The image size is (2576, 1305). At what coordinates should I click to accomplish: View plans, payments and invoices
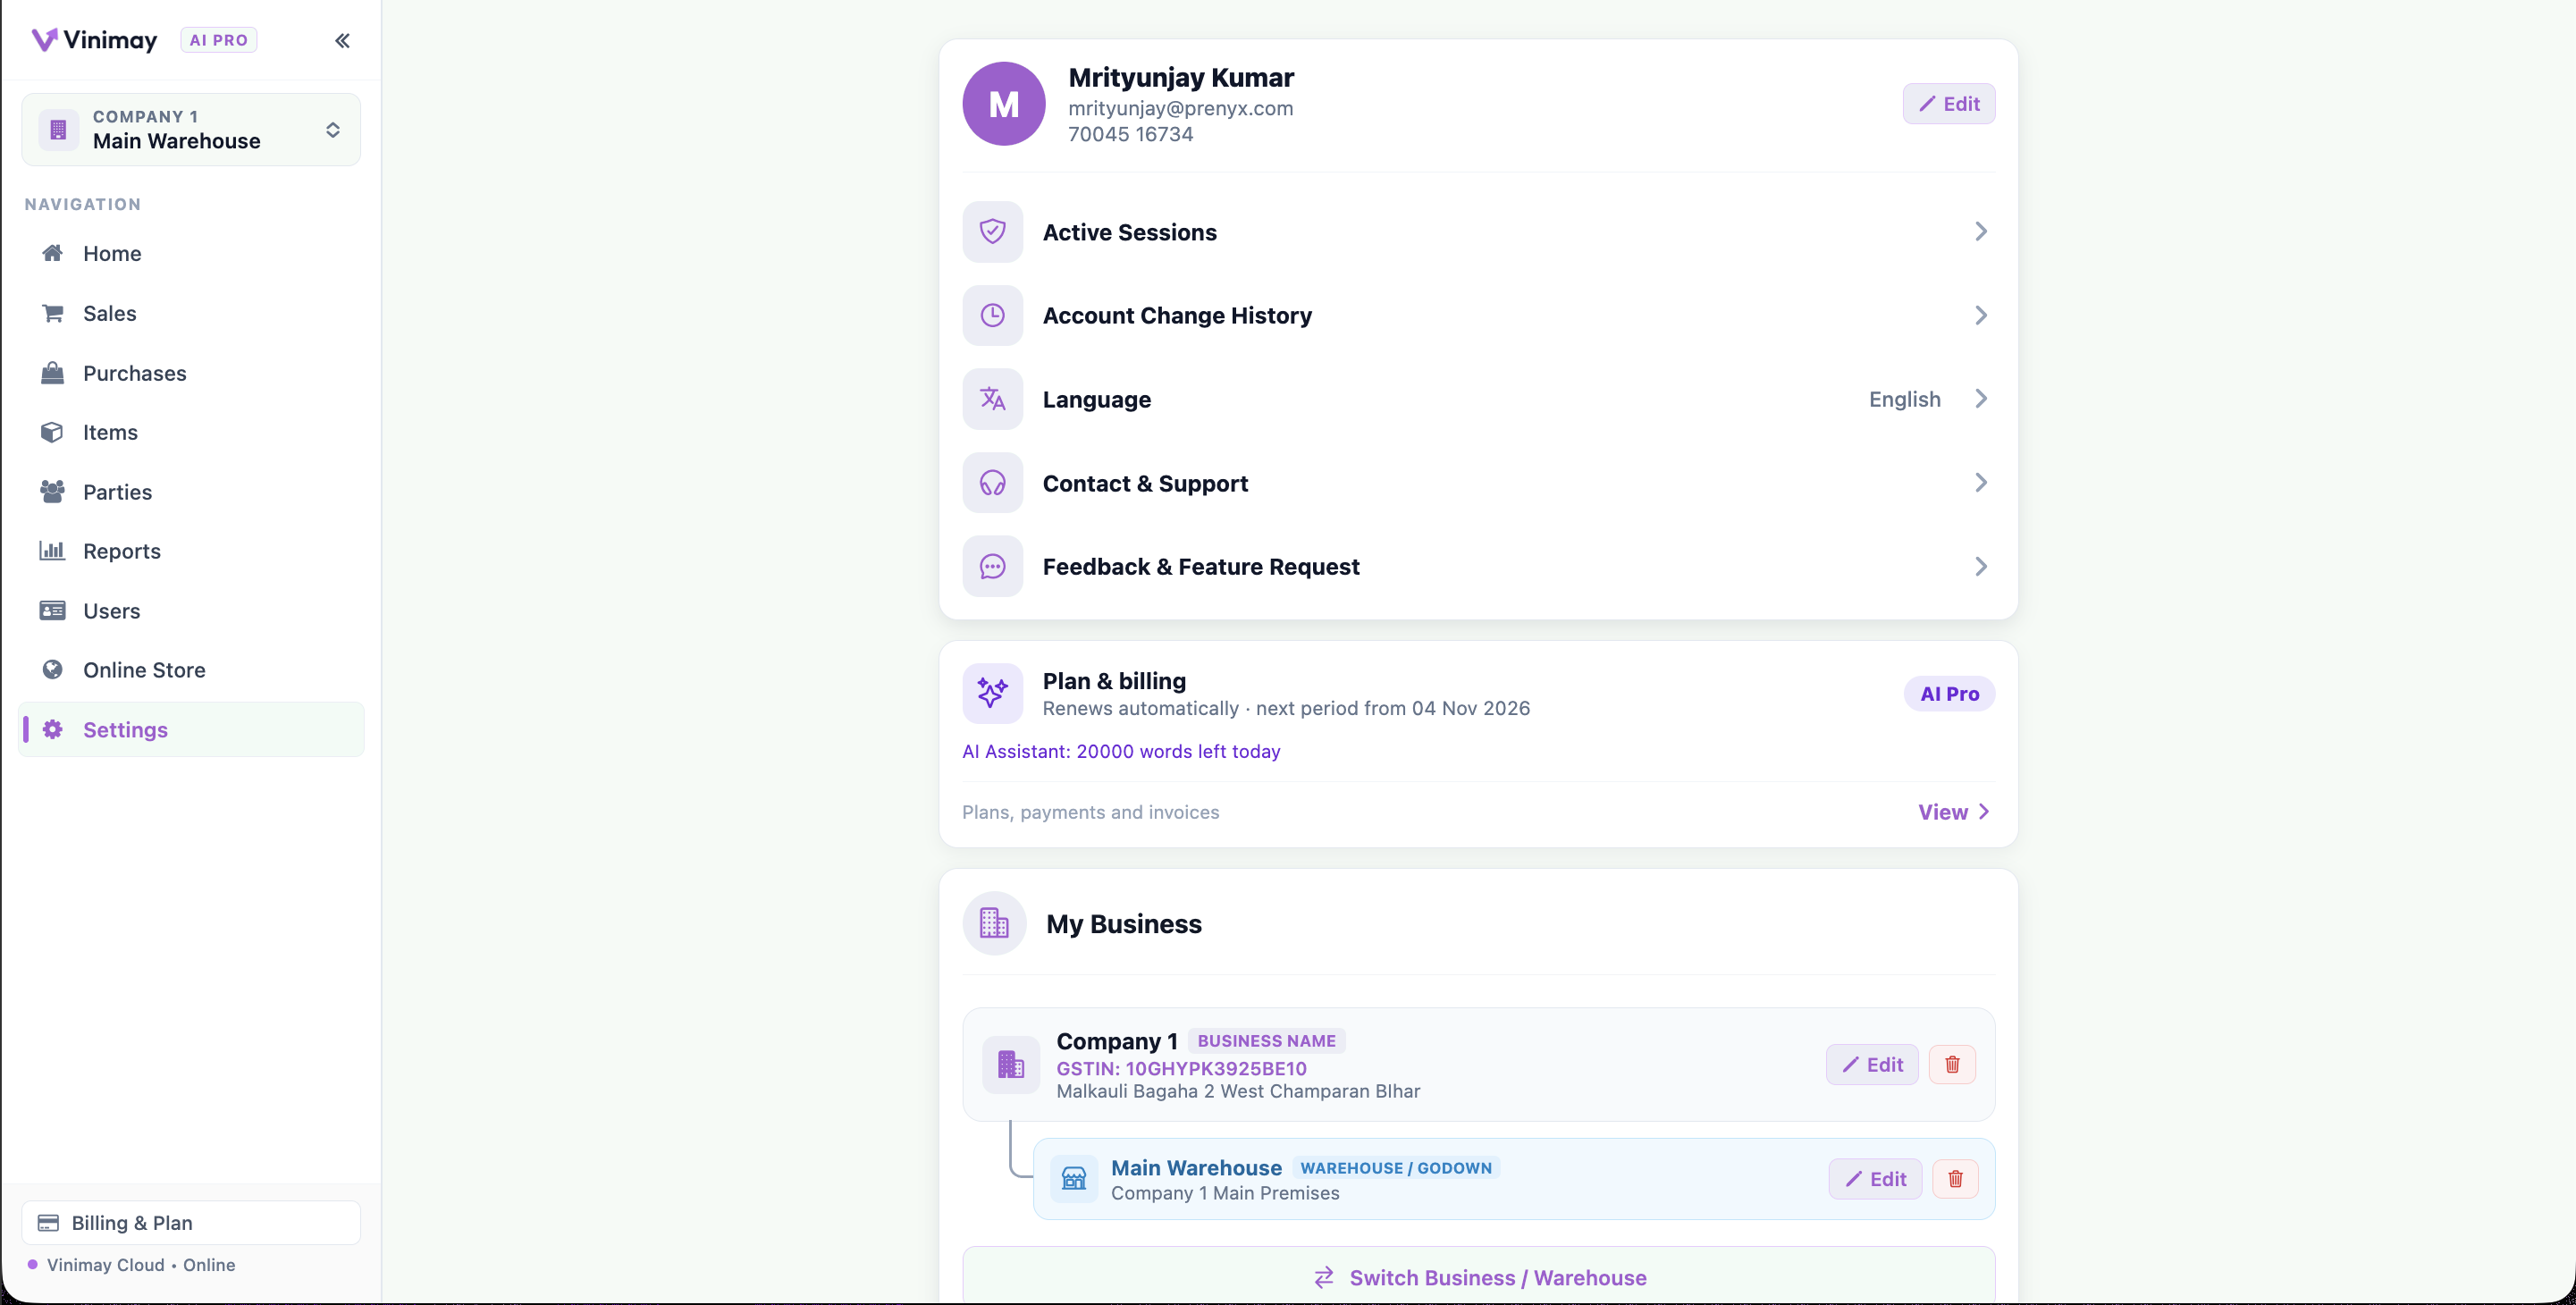(1954, 812)
